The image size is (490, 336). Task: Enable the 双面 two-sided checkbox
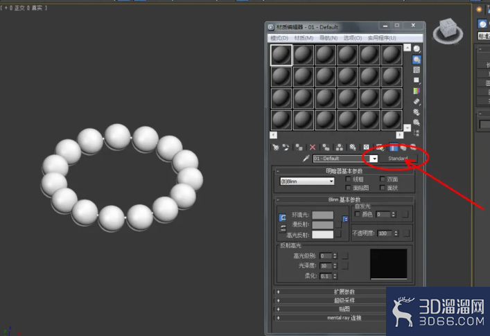382,179
